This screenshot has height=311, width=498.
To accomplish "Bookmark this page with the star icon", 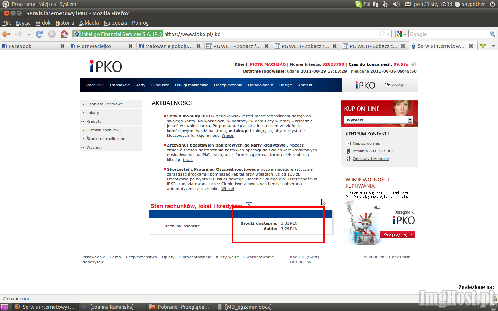I will (x=382, y=34).
